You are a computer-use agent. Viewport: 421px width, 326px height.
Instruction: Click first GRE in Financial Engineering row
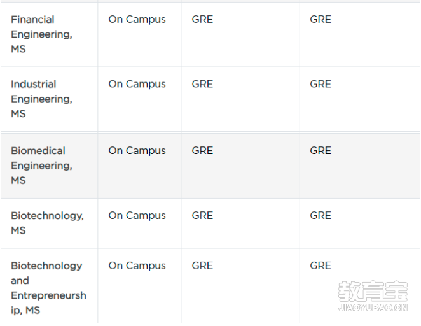[202, 19]
